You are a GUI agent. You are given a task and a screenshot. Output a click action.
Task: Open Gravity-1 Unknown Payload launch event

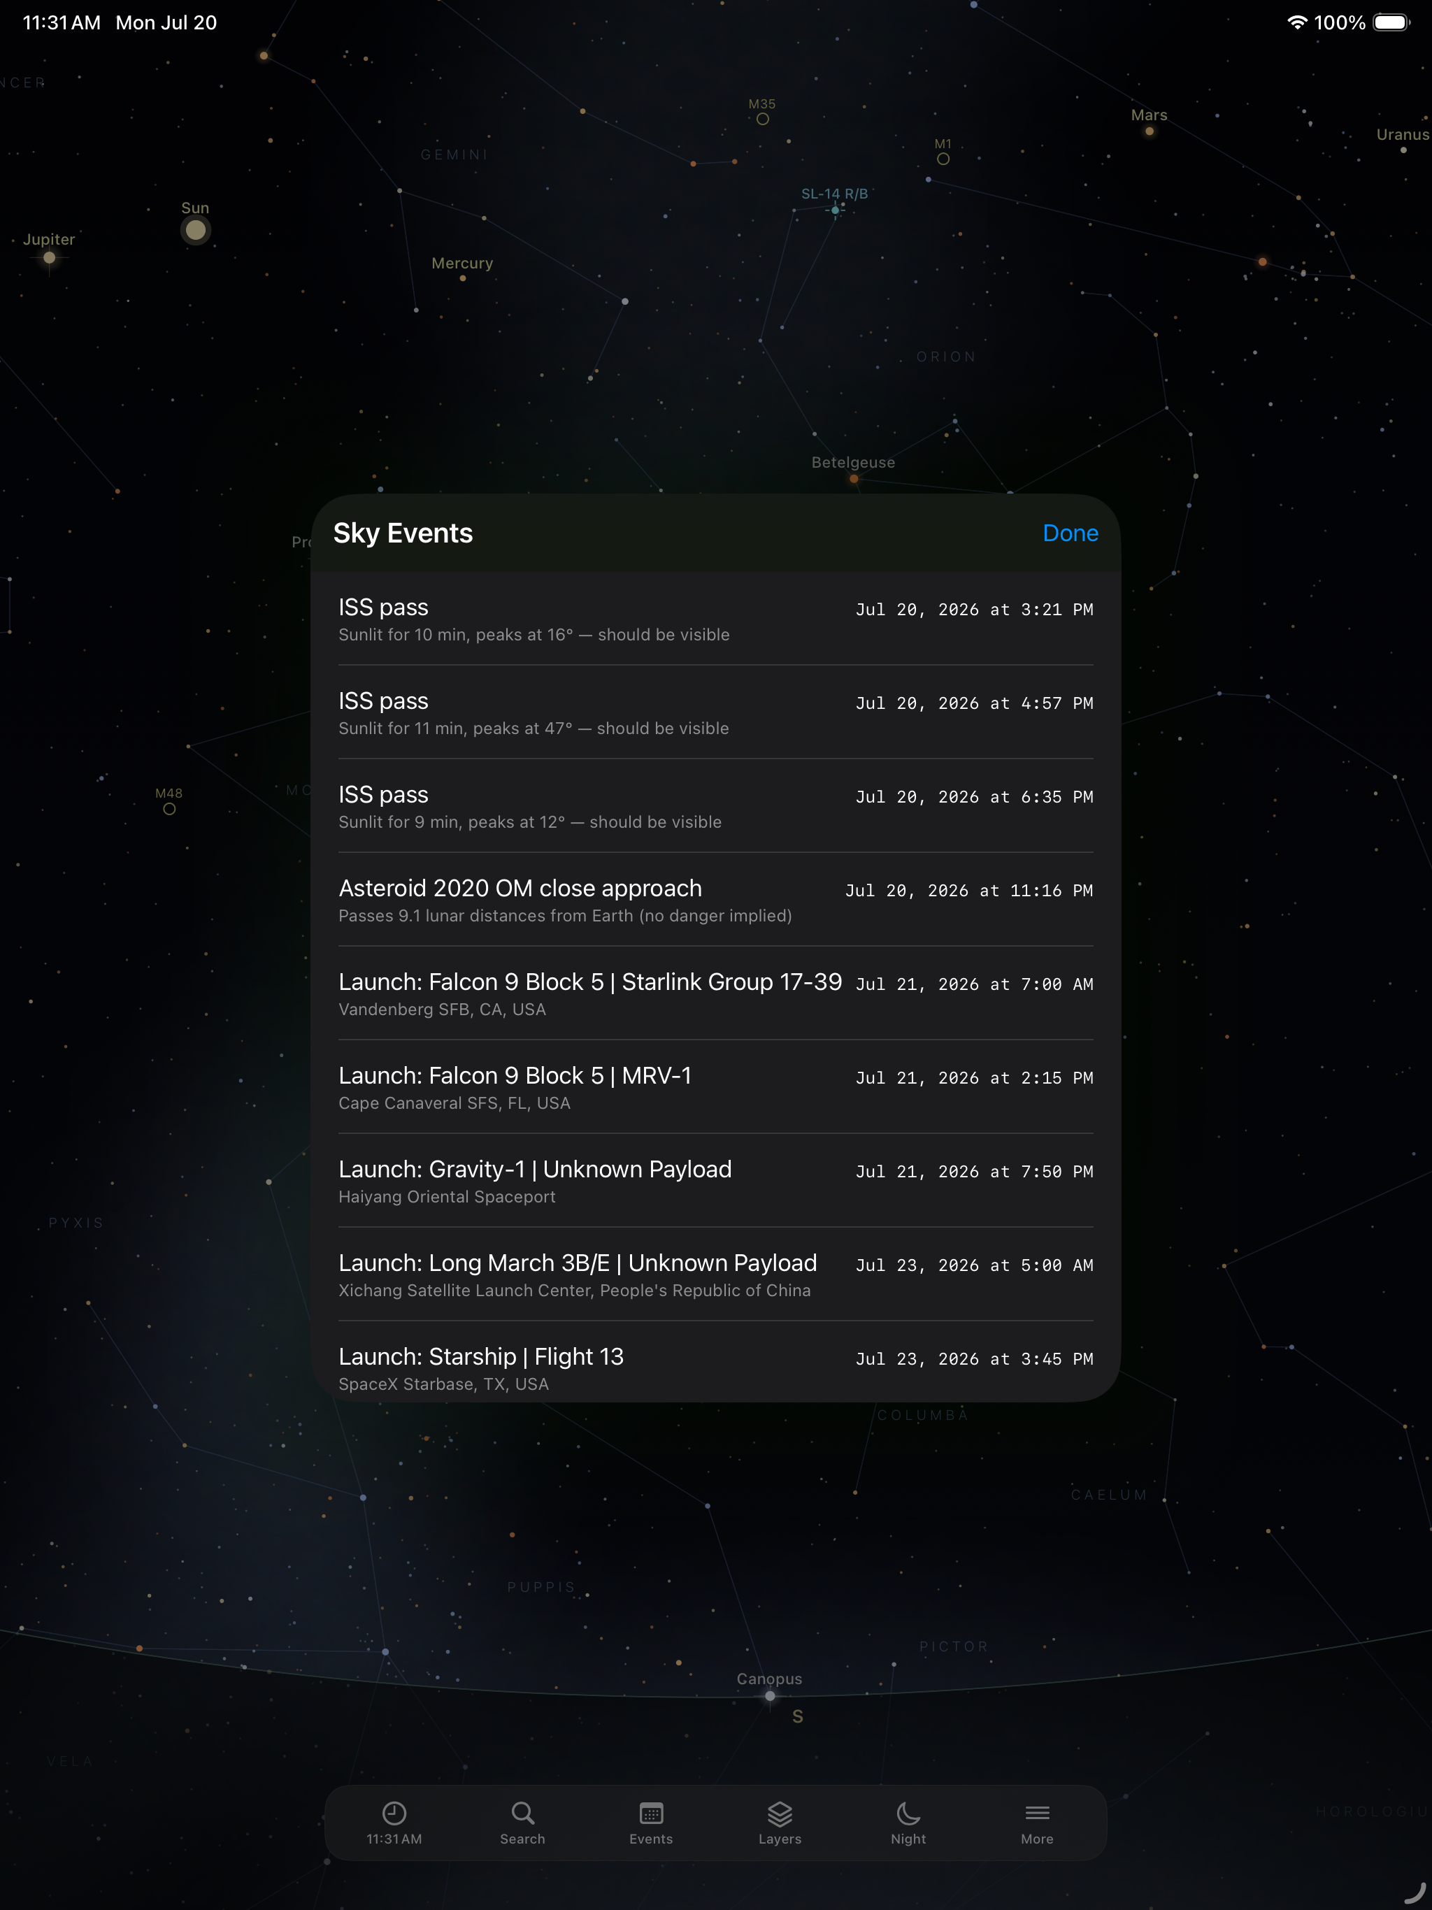(716, 1180)
